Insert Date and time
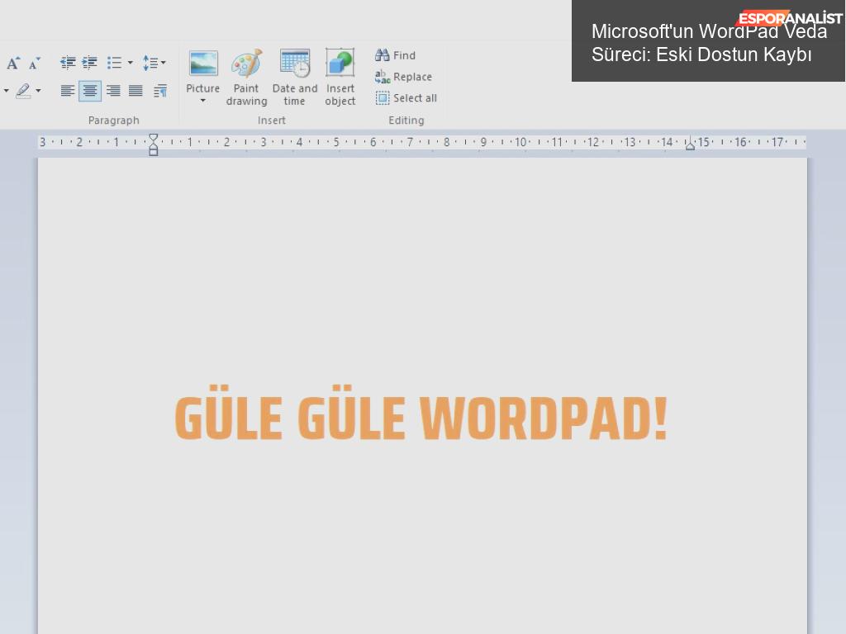 (295, 78)
